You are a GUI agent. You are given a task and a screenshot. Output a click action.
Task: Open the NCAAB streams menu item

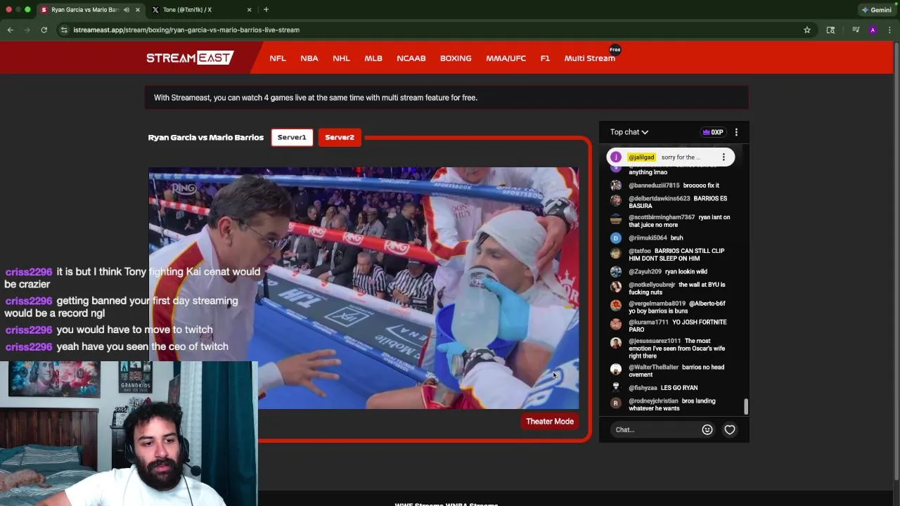pos(411,58)
